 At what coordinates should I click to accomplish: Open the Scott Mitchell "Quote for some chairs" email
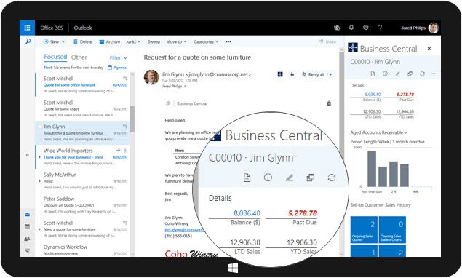click(x=83, y=108)
